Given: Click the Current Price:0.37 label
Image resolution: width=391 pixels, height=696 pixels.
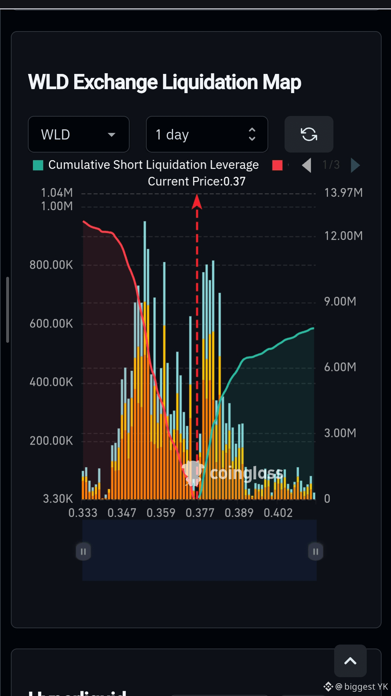Looking at the screenshot, I should [197, 181].
